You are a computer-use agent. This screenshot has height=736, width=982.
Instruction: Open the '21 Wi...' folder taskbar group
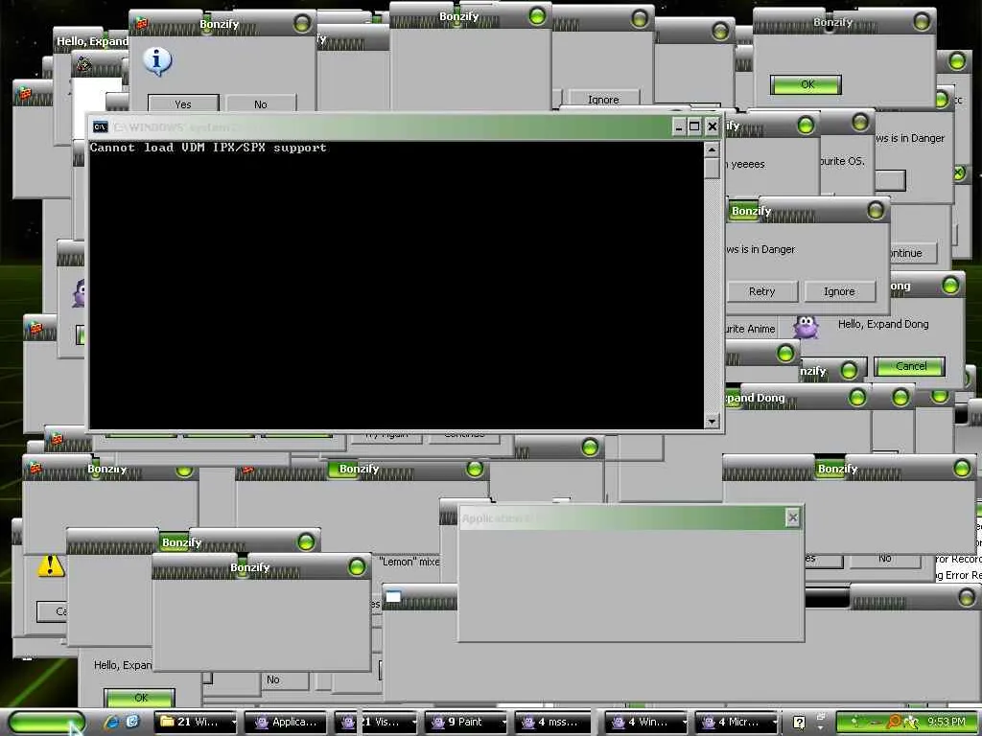pos(196,722)
